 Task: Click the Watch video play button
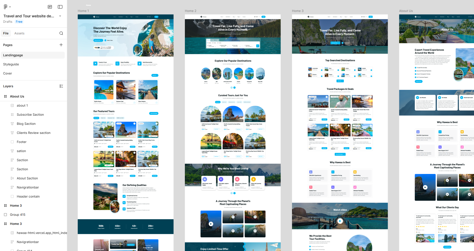click(x=340, y=221)
